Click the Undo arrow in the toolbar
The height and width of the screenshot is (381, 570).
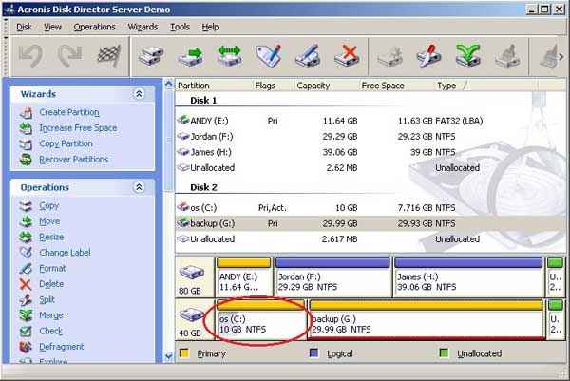click(x=30, y=55)
